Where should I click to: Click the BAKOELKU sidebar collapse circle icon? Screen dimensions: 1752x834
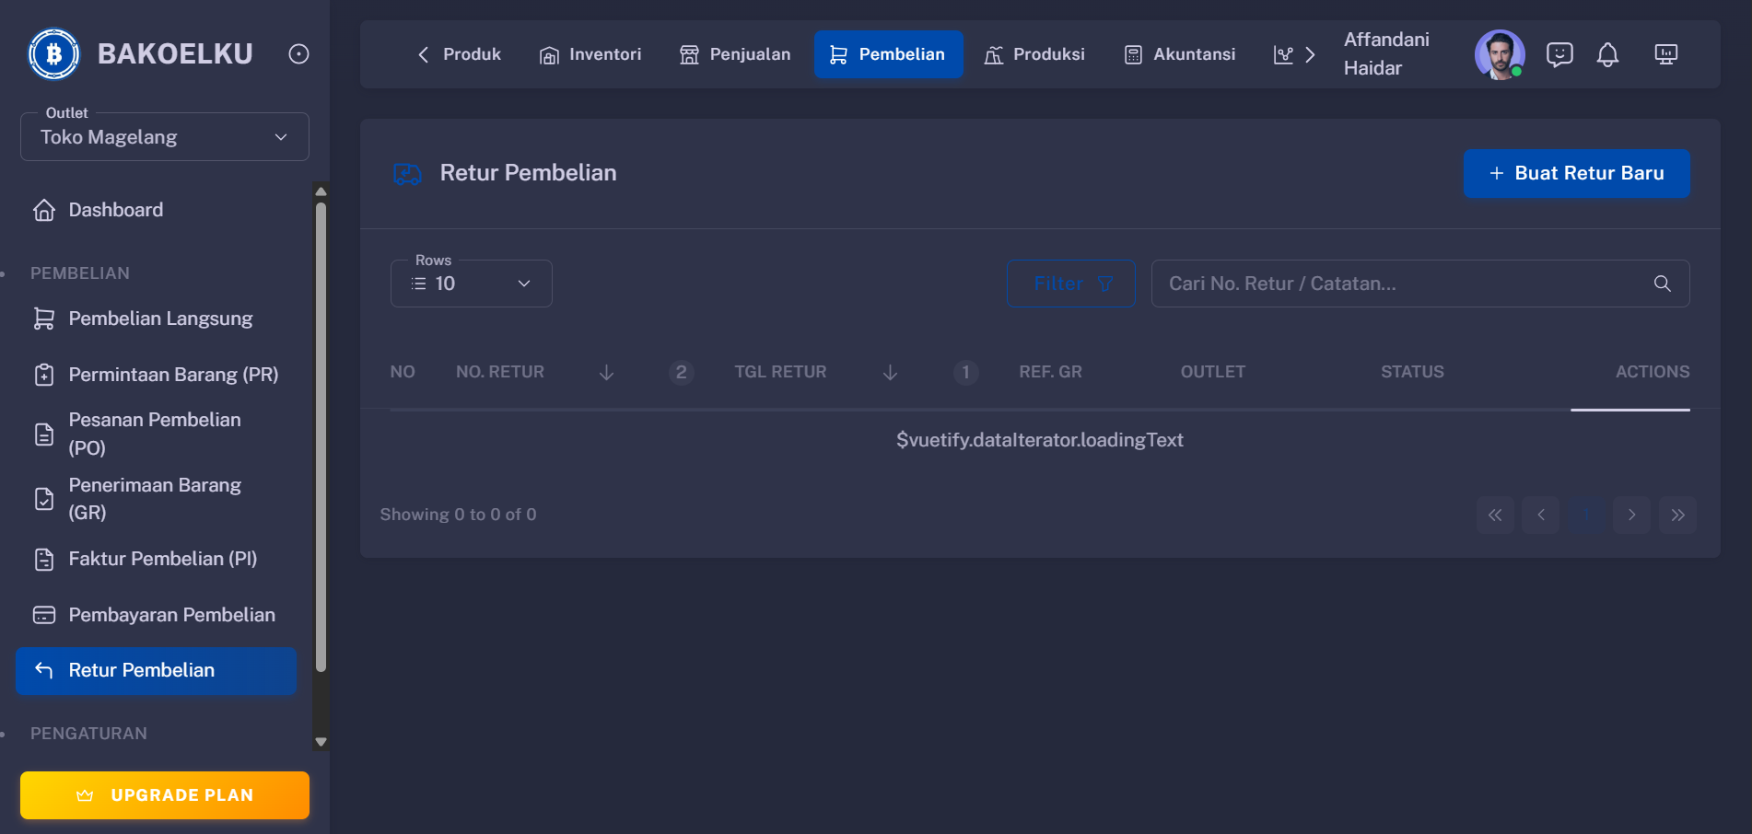point(297,53)
